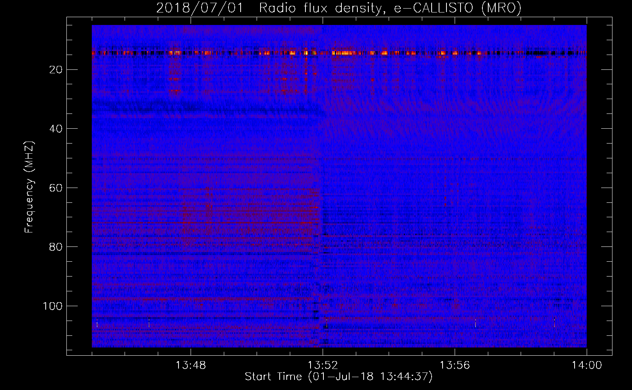Click the '13:48' time tick label
This screenshot has height=390, width=632.
pyautogui.click(x=191, y=365)
